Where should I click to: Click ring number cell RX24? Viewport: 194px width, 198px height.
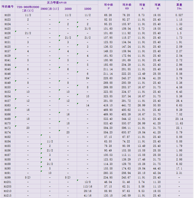[x=8, y=24]
